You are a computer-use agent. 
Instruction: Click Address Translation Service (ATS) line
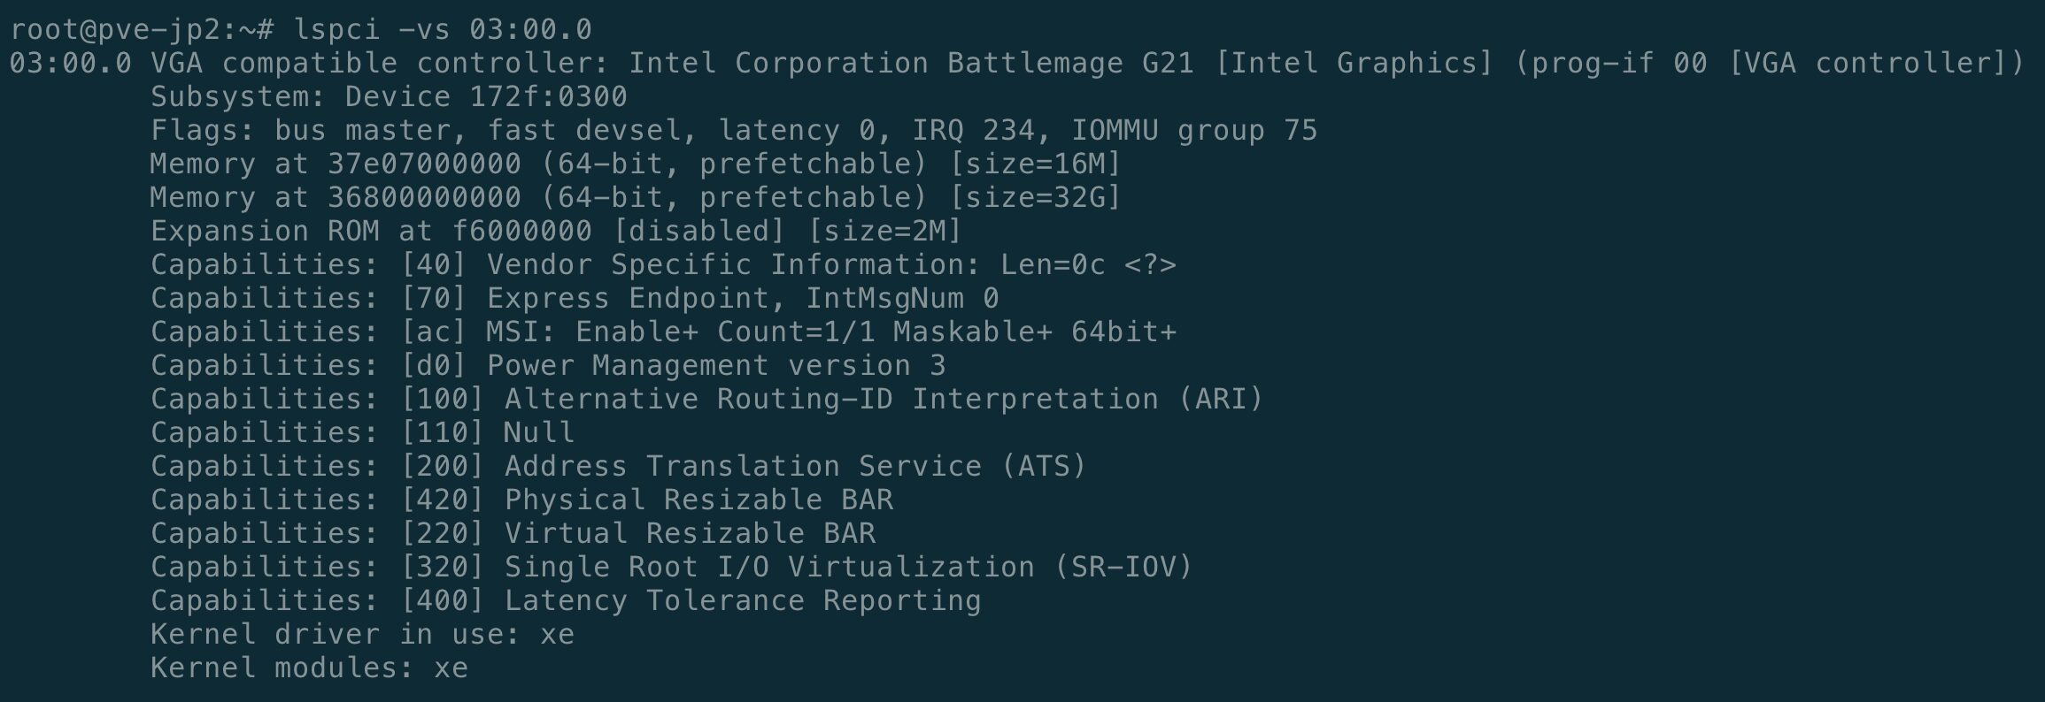(x=795, y=467)
